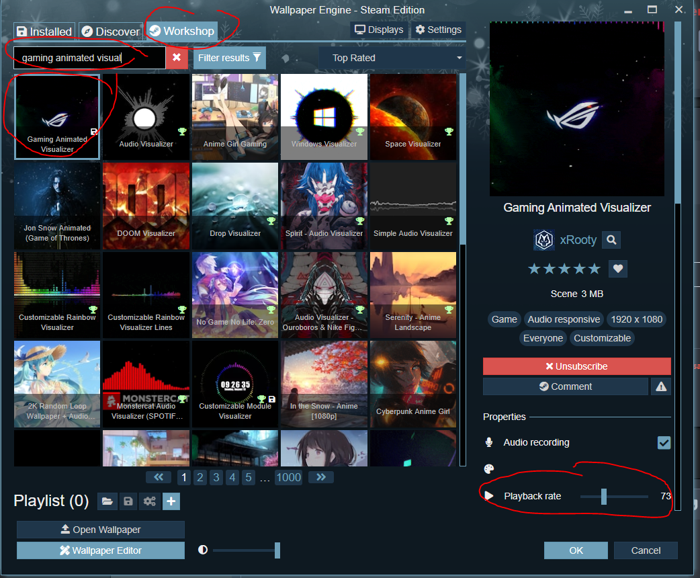Add wallpaper to playlist with plus icon

point(171,501)
